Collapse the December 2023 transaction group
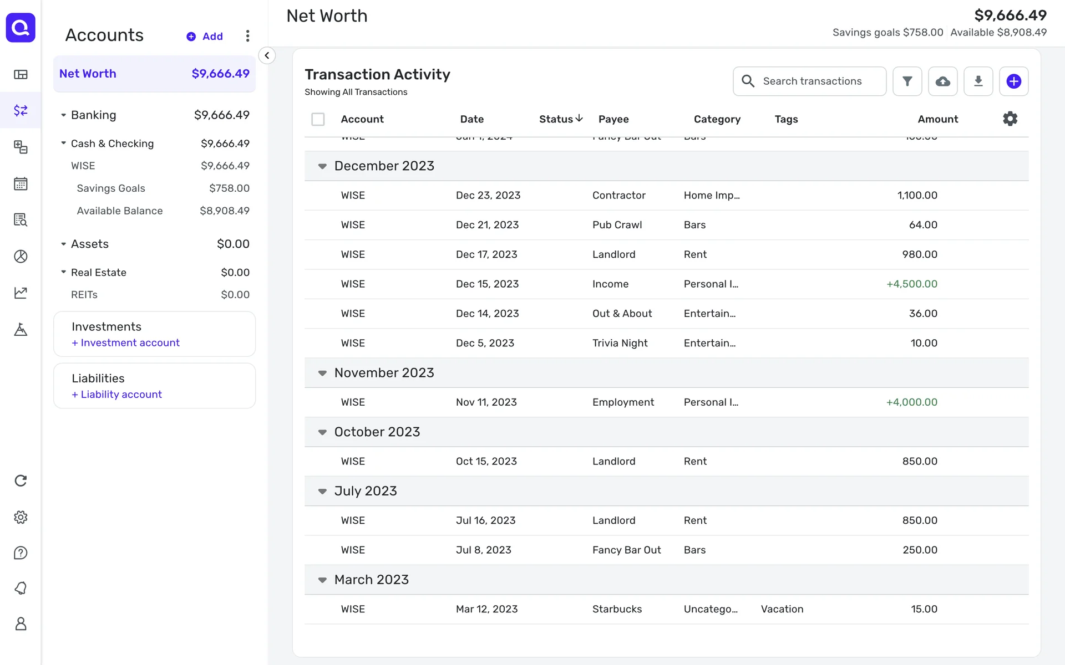Image resolution: width=1065 pixels, height=665 pixels. tap(322, 166)
